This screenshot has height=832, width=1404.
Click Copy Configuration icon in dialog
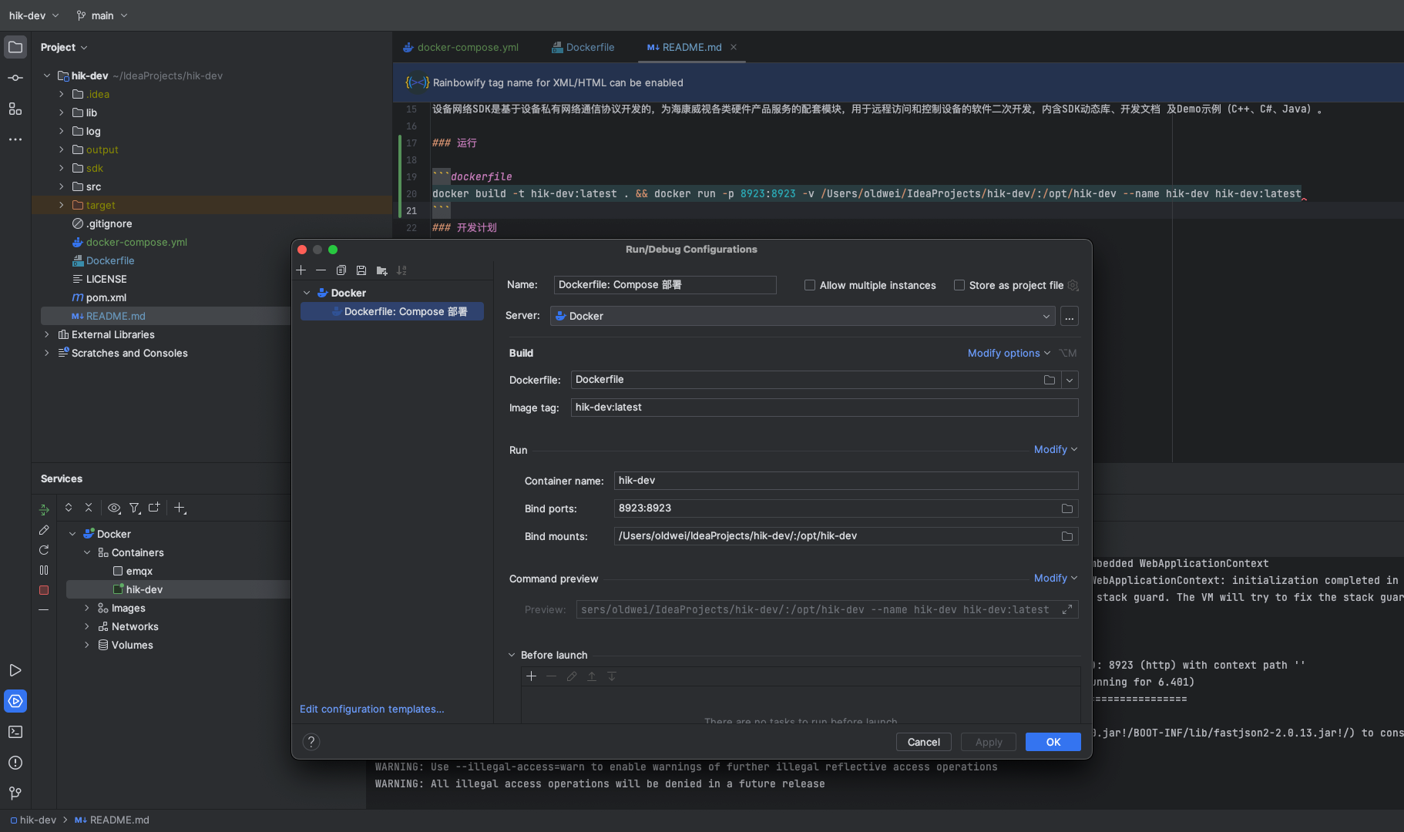click(x=341, y=270)
